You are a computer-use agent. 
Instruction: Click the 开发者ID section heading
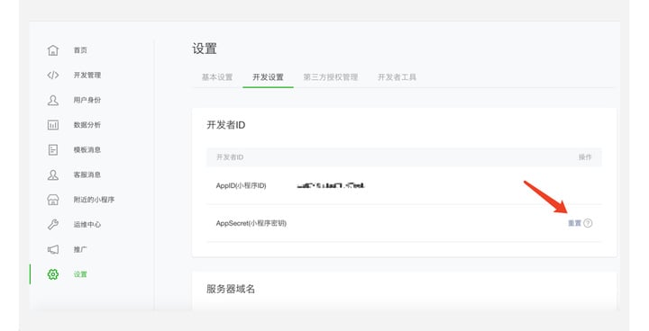tap(226, 125)
